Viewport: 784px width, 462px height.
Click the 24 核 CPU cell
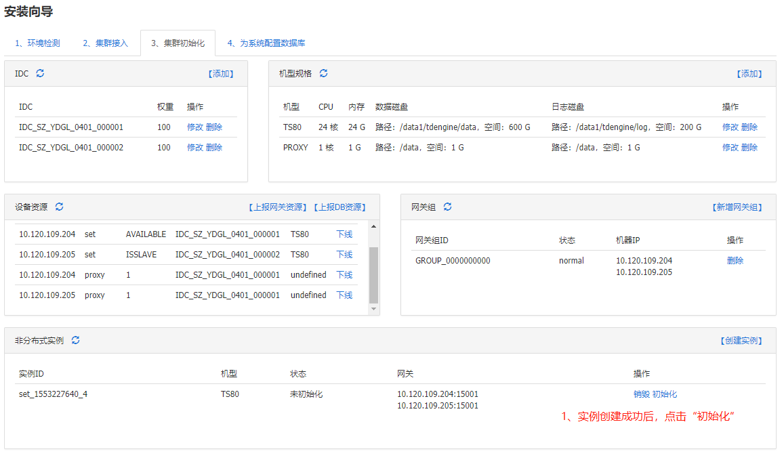(328, 127)
